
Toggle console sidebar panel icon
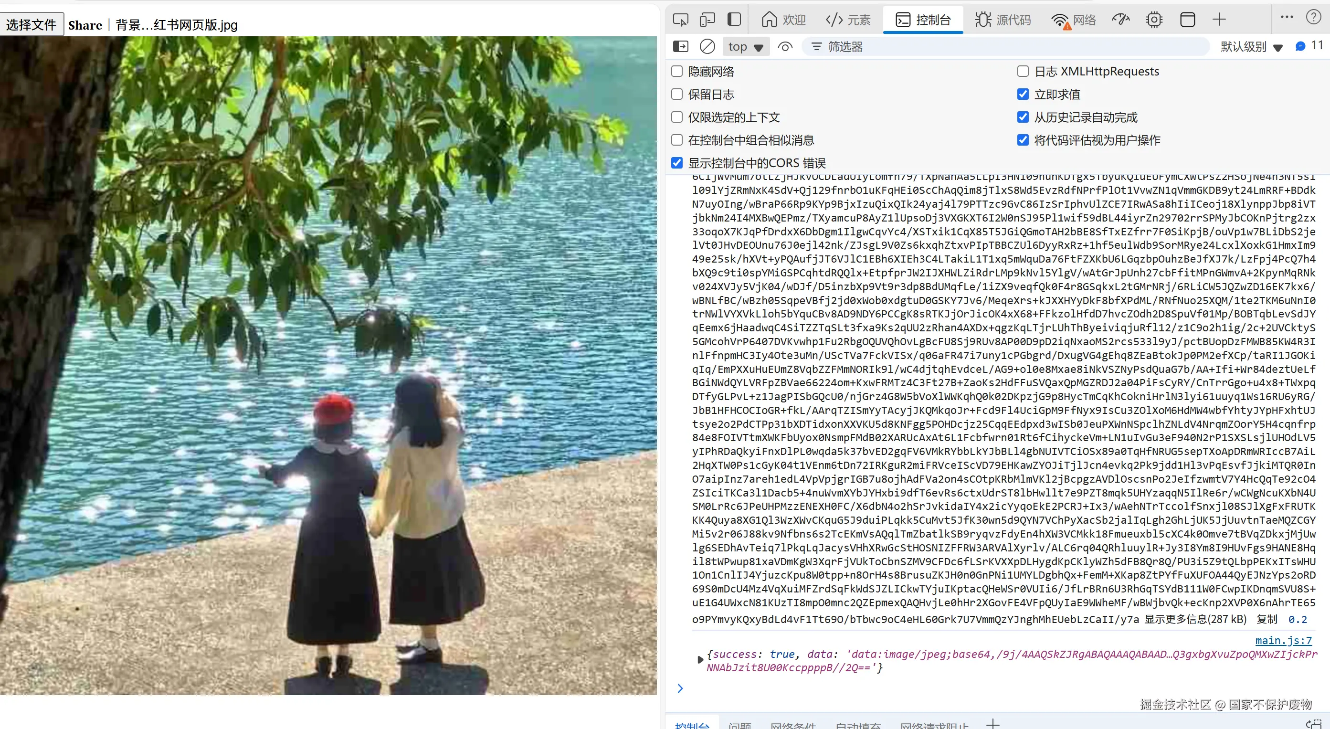[680, 46]
